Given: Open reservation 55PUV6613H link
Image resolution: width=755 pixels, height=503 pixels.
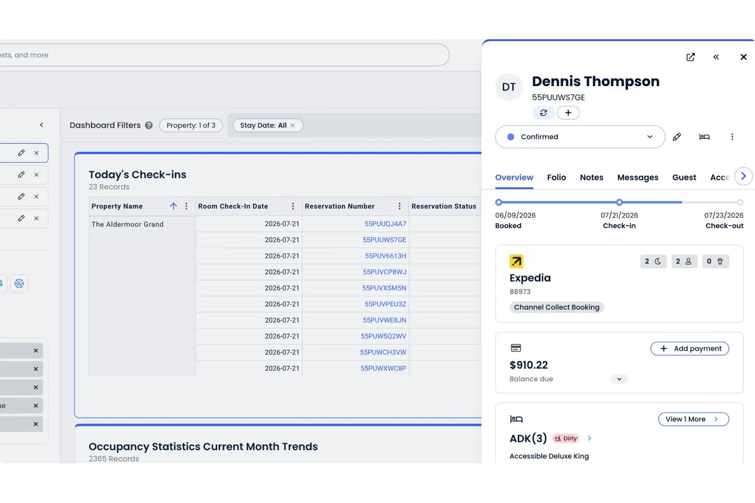Looking at the screenshot, I should [x=385, y=256].
